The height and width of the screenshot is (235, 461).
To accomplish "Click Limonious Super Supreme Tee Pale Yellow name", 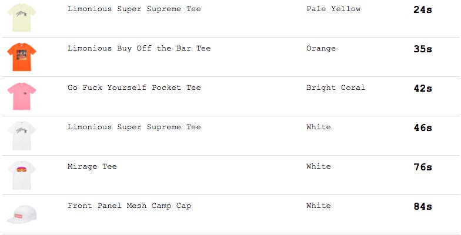I will pyautogui.click(x=134, y=9).
